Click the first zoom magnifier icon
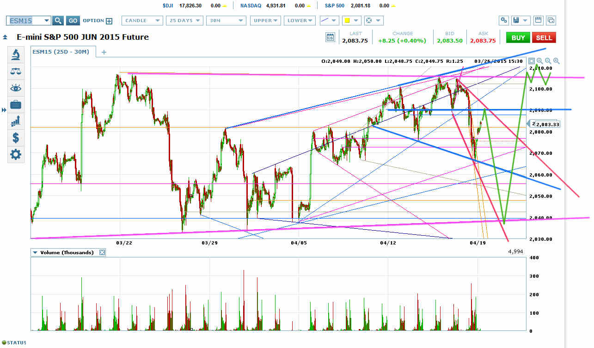Viewport: 594px width, 348px height. tap(539, 61)
